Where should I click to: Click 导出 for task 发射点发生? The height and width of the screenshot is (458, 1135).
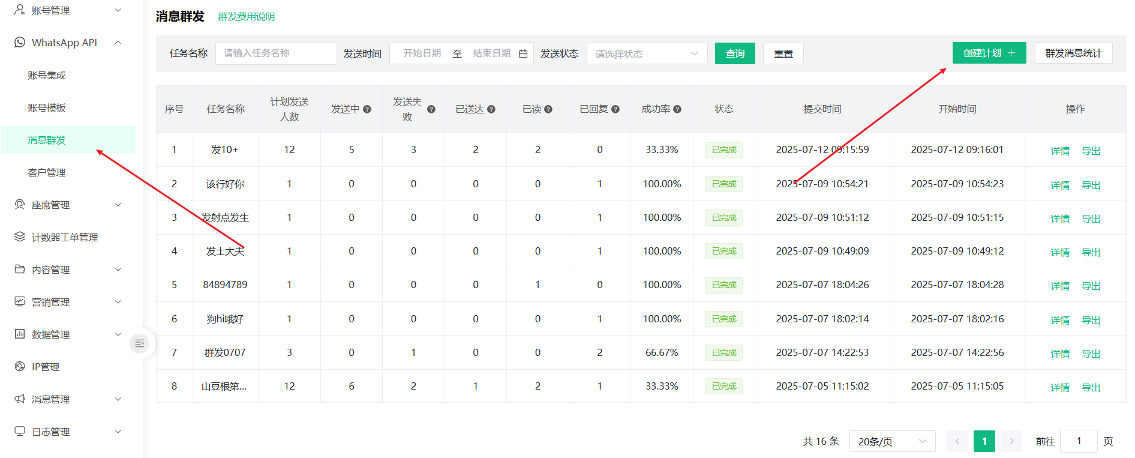coord(1091,218)
